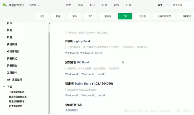The image size is (194, 115).
Task: Open 设置 sidebar item
Action: [x=10, y=37]
